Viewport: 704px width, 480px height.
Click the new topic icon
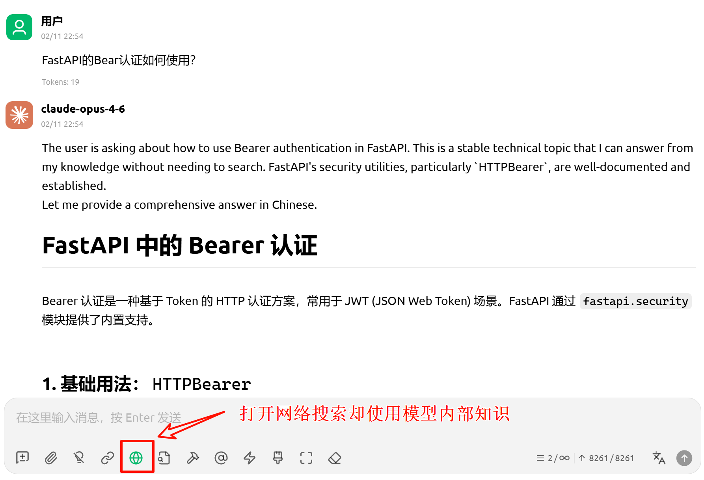(22, 458)
